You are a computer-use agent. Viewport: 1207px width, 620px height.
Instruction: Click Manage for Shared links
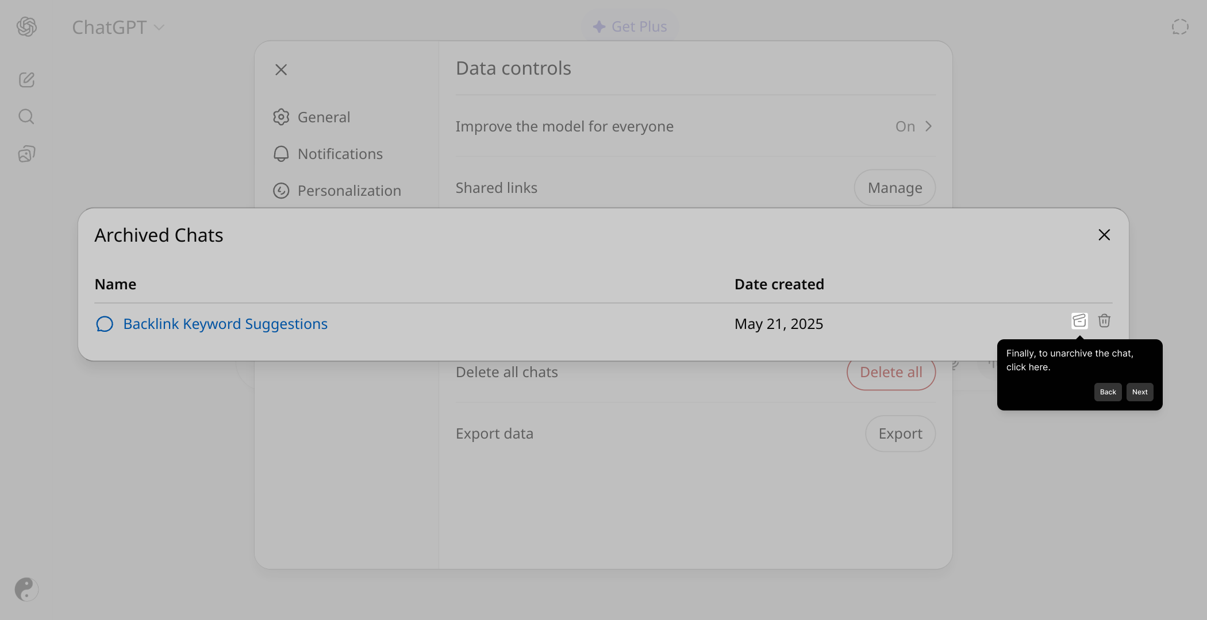895,188
